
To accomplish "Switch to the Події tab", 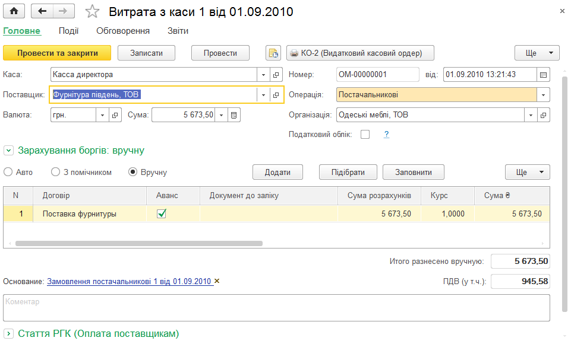I will 68,31.
